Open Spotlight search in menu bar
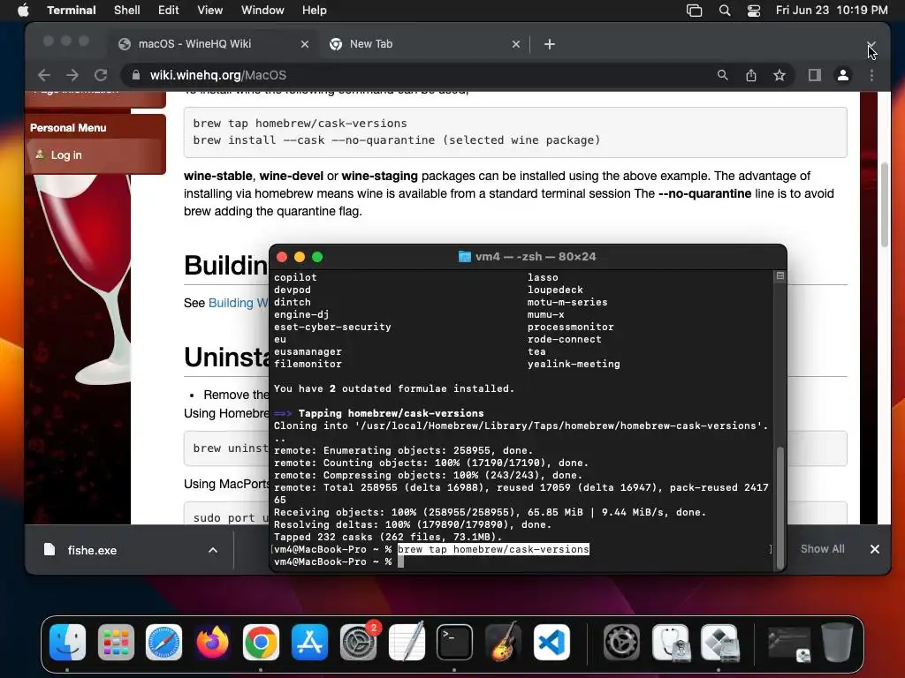The width and height of the screenshot is (905, 678). (x=725, y=11)
